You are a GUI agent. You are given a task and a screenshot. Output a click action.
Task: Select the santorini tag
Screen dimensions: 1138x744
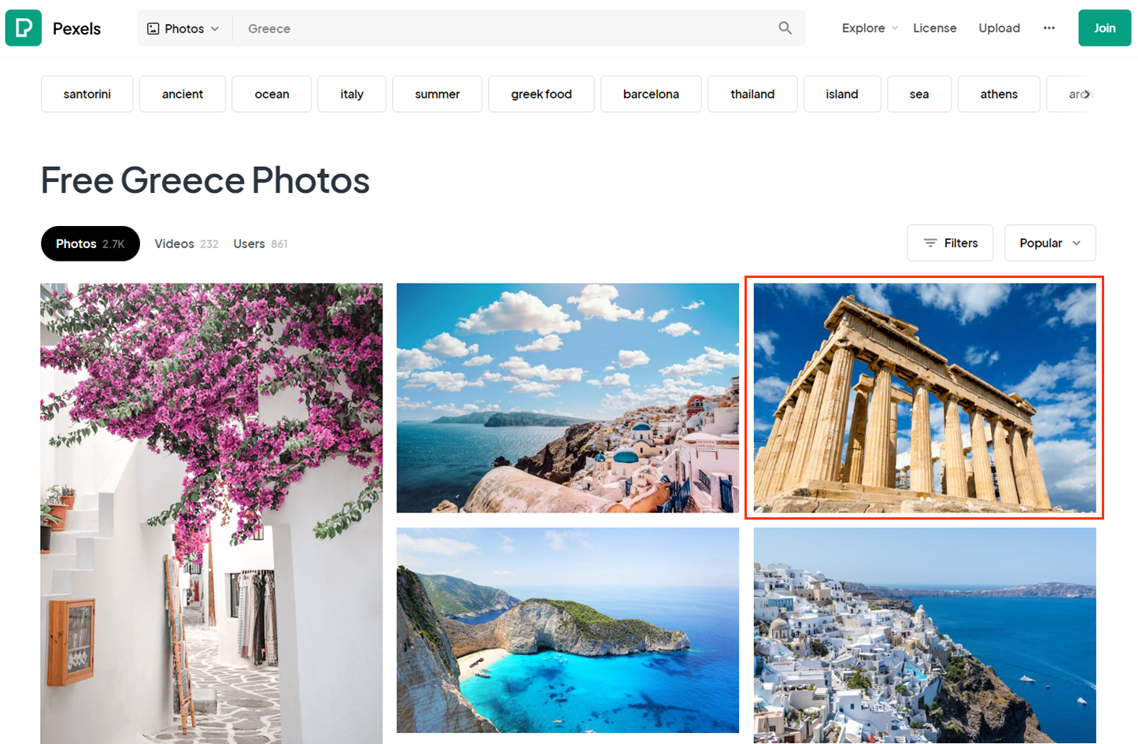87,94
